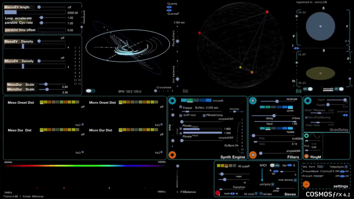
Task: Click the camera icon below the sphere
Action: [x=298, y=91]
